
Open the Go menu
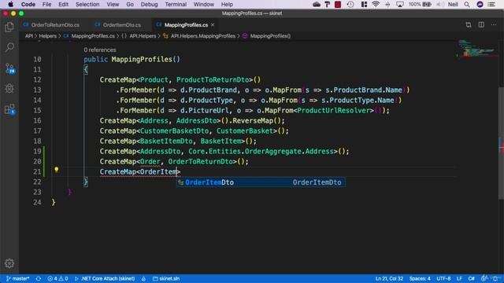[130, 4]
